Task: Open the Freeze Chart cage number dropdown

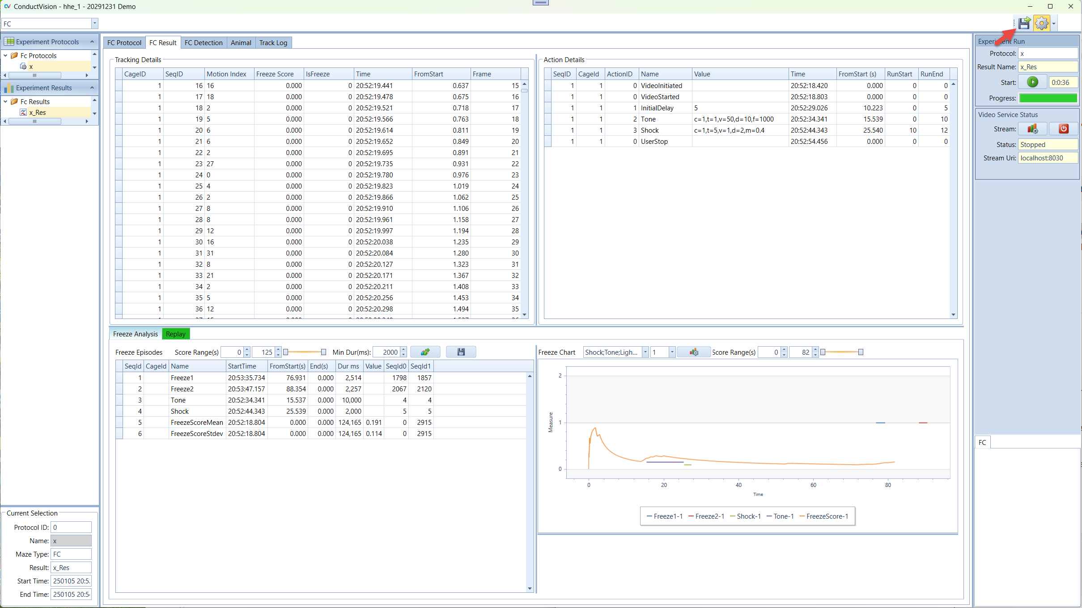Action: click(x=672, y=352)
